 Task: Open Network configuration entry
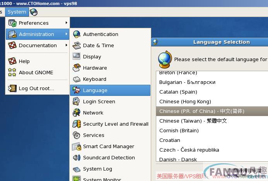click(110, 113)
